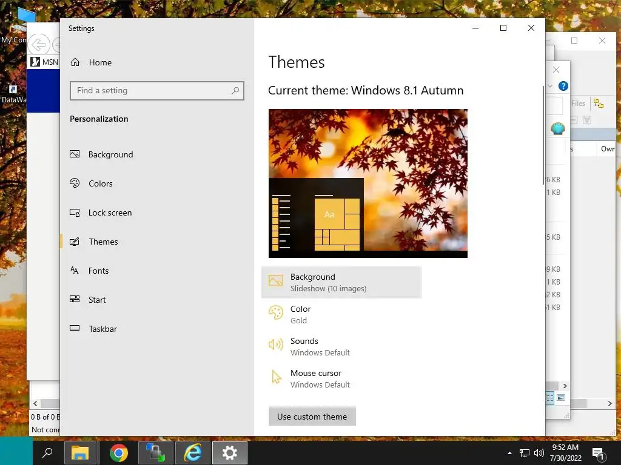Click the Start button on the taskbar
This screenshot has width=621, height=465.
(x=16, y=450)
